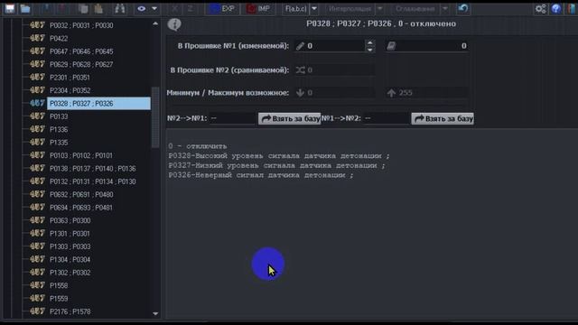Select tree item P0133
578x325 pixels.
click(59, 116)
